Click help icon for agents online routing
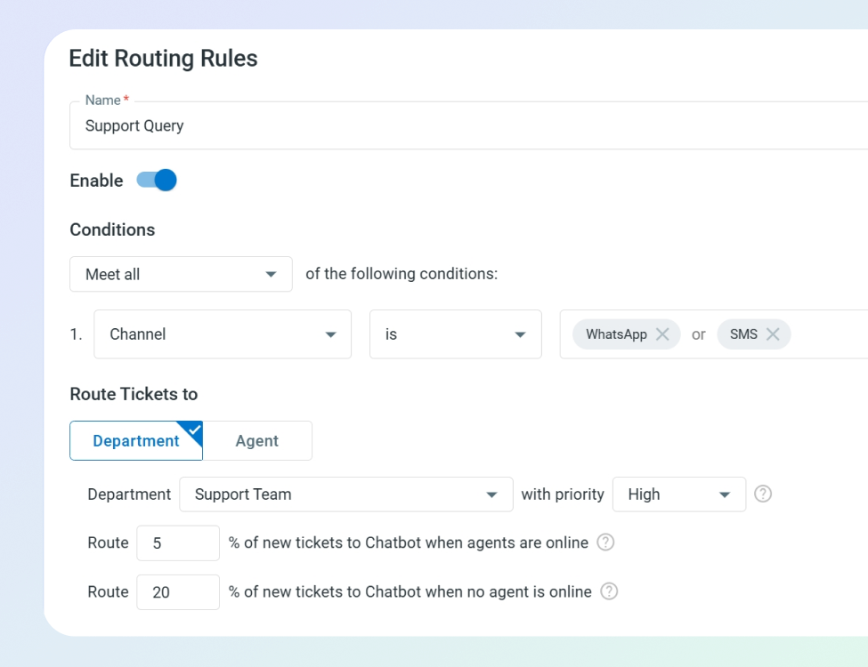The width and height of the screenshot is (868, 667). [605, 542]
